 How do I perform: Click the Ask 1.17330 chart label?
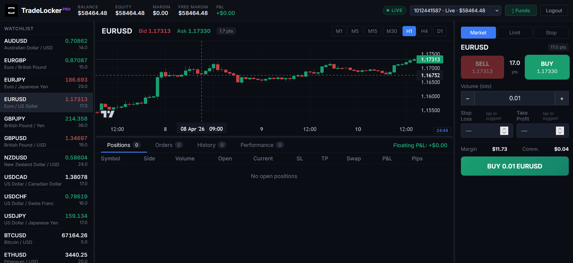point(194,31)
